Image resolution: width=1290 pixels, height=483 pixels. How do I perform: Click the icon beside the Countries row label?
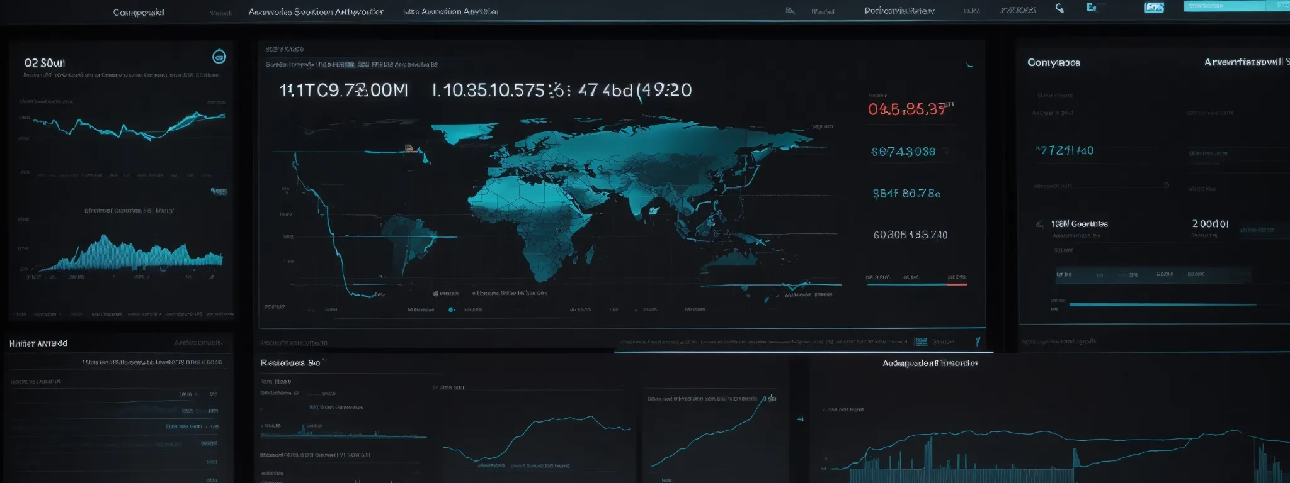point(1039,225)
